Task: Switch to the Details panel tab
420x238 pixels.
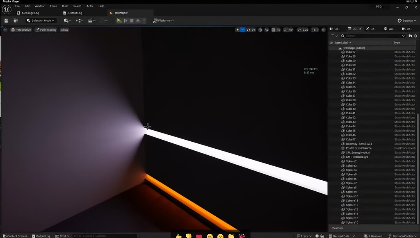Action: [371, 29]
